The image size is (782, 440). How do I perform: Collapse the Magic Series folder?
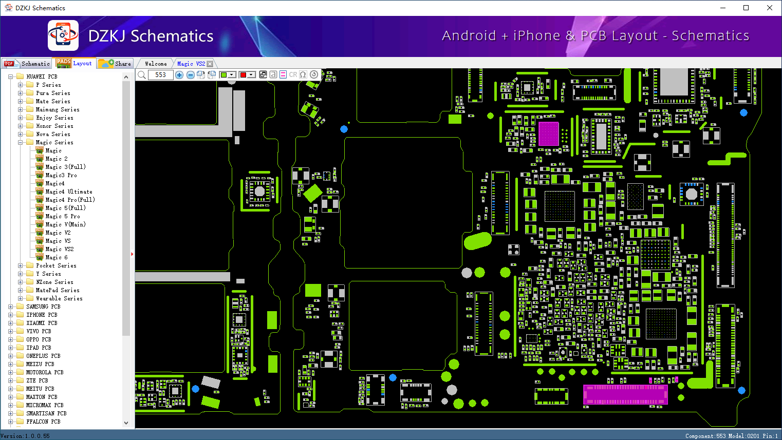[20, 142]
